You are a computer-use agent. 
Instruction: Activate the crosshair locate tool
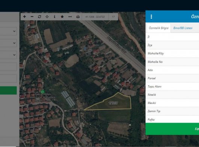[x=47, y=16]
